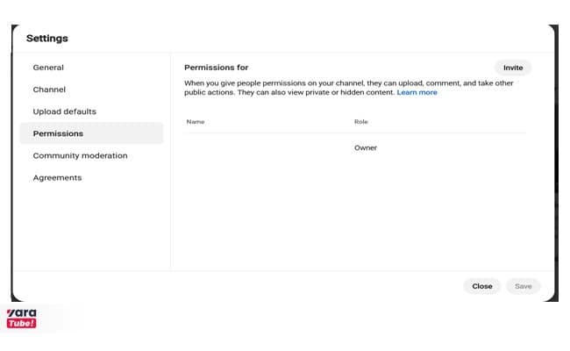
Task: Click the Name column header
Action: click(x=196, y=122)
